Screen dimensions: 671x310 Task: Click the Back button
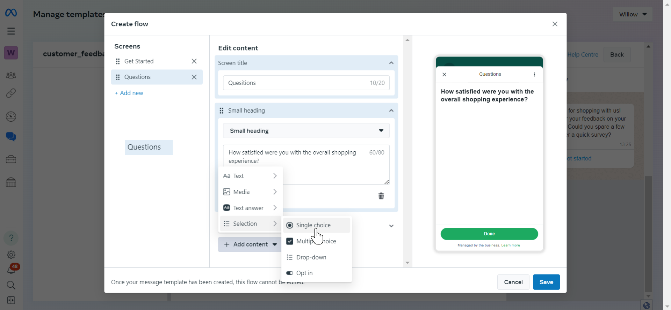(617, 55)
